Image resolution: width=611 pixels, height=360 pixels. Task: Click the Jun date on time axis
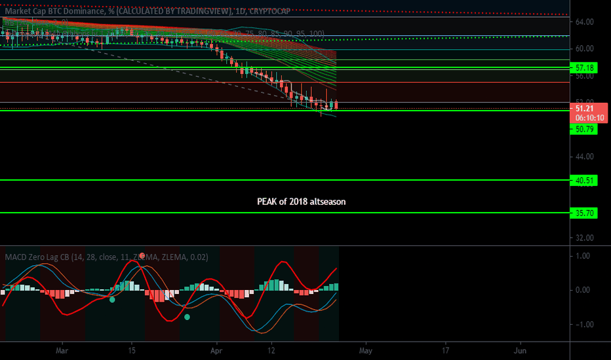pyautogui.click(x=520, y=351)
